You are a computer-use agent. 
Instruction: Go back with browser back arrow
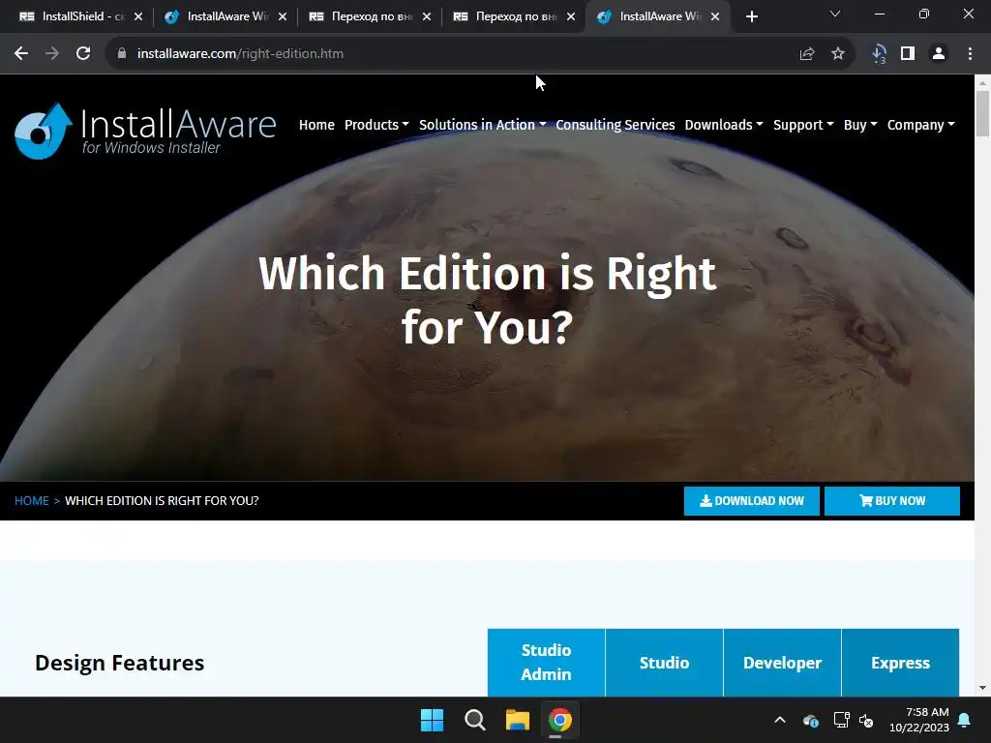21,54
